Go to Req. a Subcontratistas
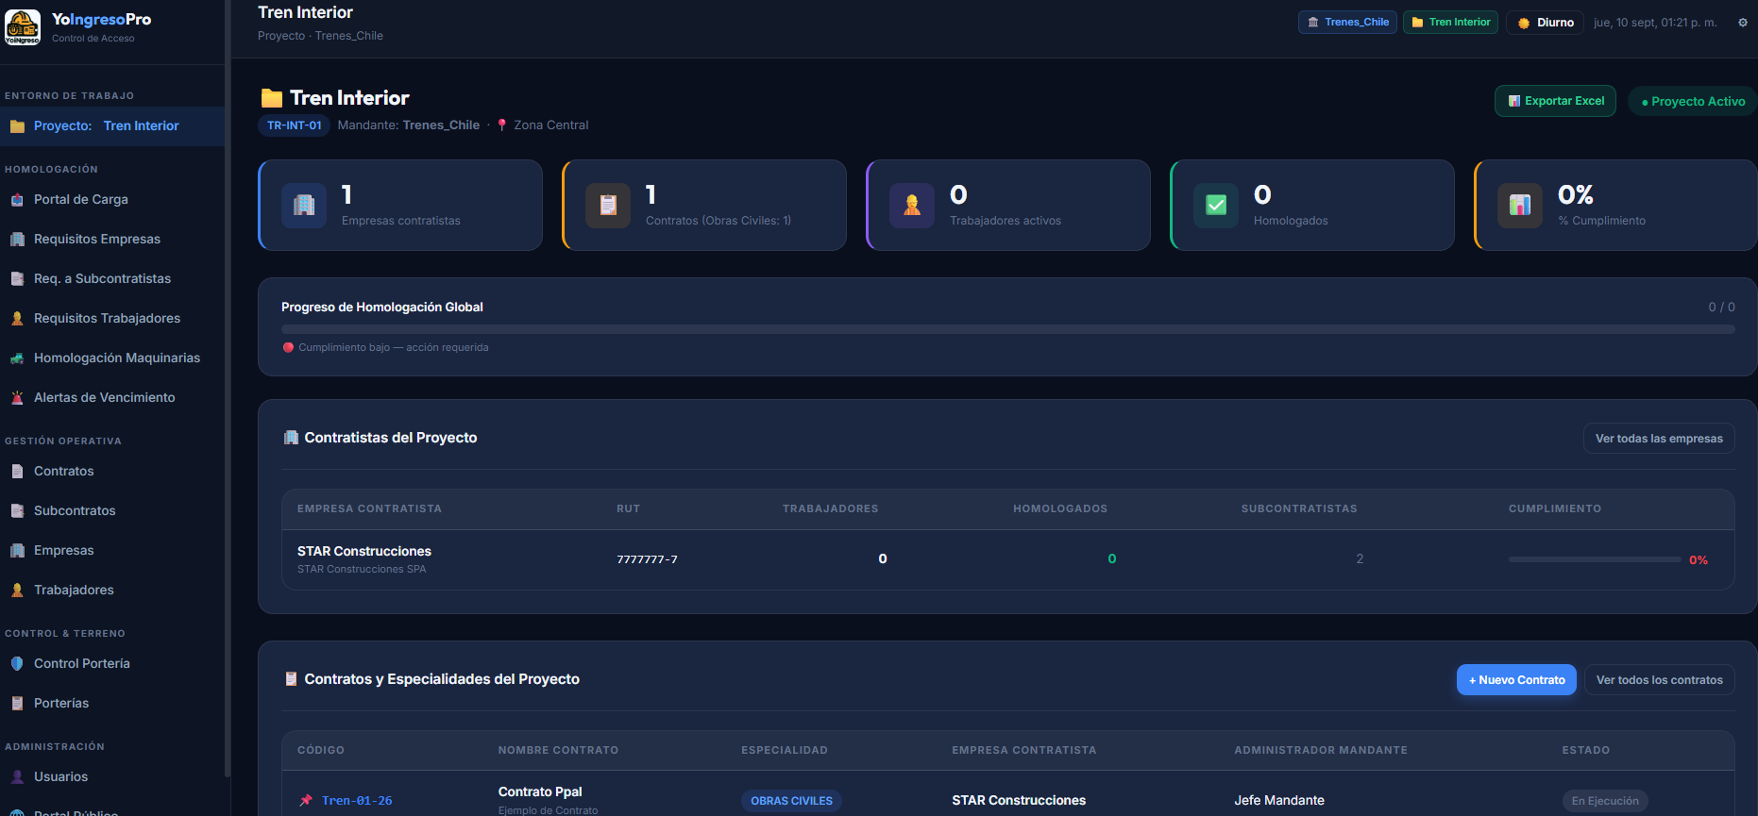Screen dimensions: 1758x816 pyautogui.click(x=112, y=279)
